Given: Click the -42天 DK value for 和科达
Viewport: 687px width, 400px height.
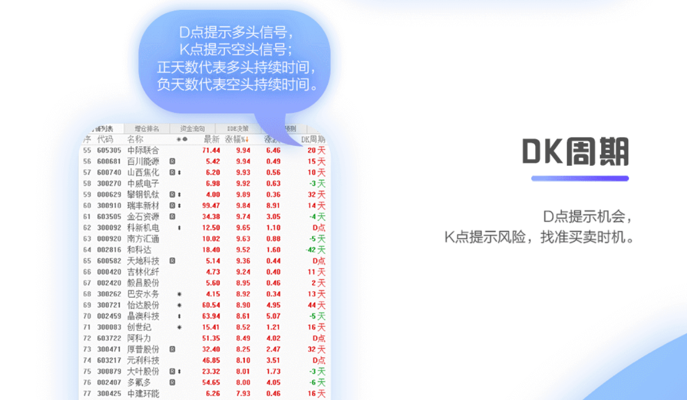Looking at the screenshot, I should (x=316, y=250).
